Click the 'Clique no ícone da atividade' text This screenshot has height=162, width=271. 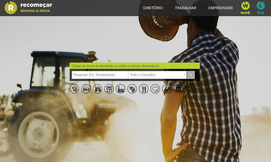point(115,66)
